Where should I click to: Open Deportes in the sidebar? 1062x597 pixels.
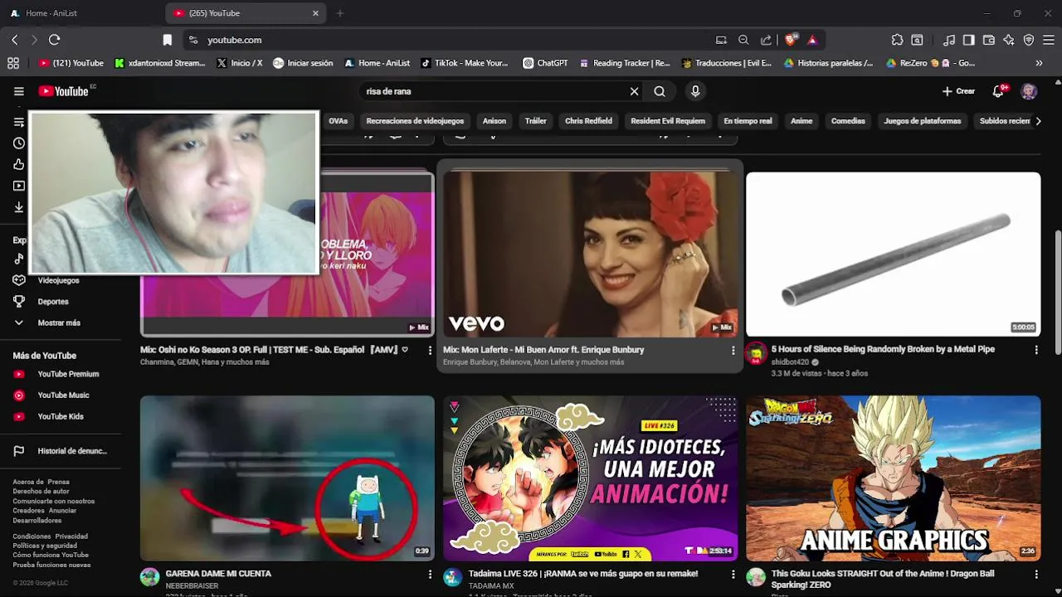tap(53, 302)
